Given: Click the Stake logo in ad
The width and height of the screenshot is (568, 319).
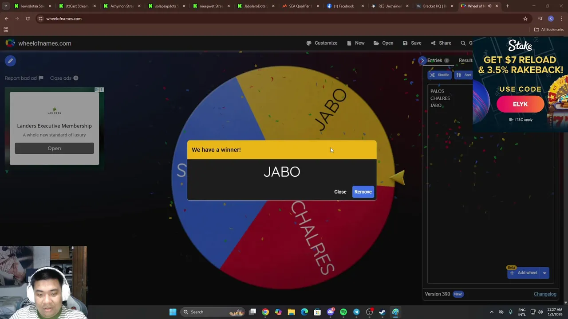Looking at the screenshot, I should coord(520,46).
